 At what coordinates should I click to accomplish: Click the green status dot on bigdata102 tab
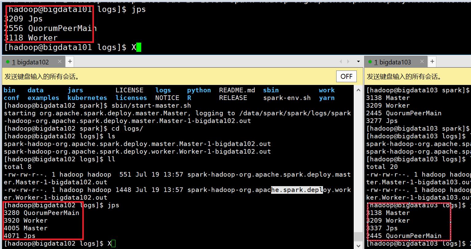8,62
